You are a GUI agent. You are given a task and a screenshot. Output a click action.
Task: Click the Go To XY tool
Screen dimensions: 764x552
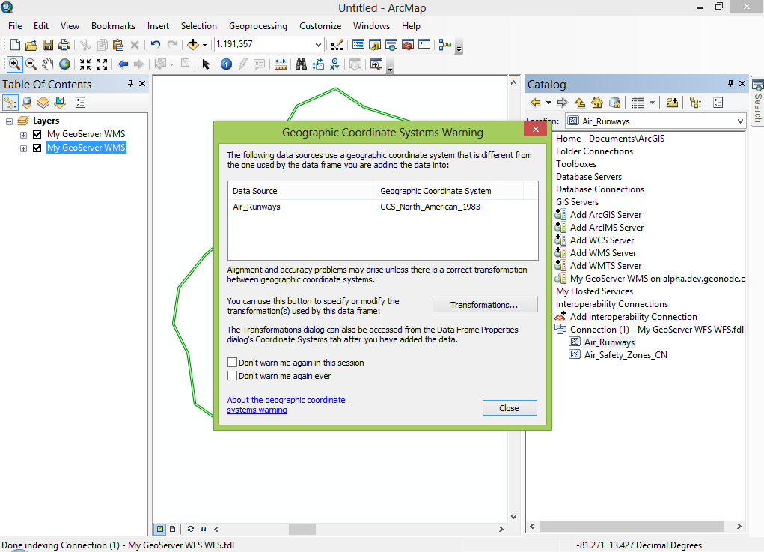[334, 64]
